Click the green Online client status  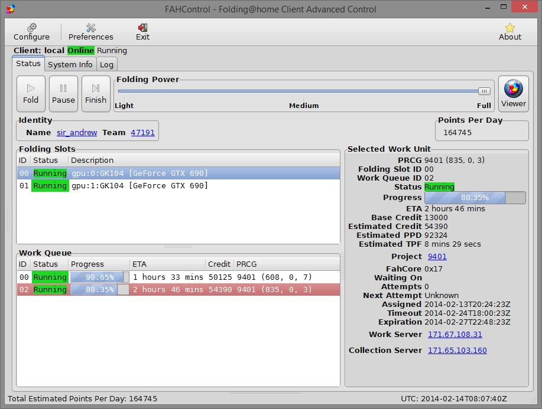[x=80, y=50]
